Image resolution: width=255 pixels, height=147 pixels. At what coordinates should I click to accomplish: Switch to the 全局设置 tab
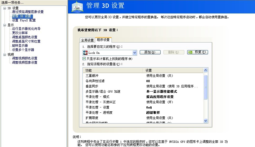[x=87, y=40]
